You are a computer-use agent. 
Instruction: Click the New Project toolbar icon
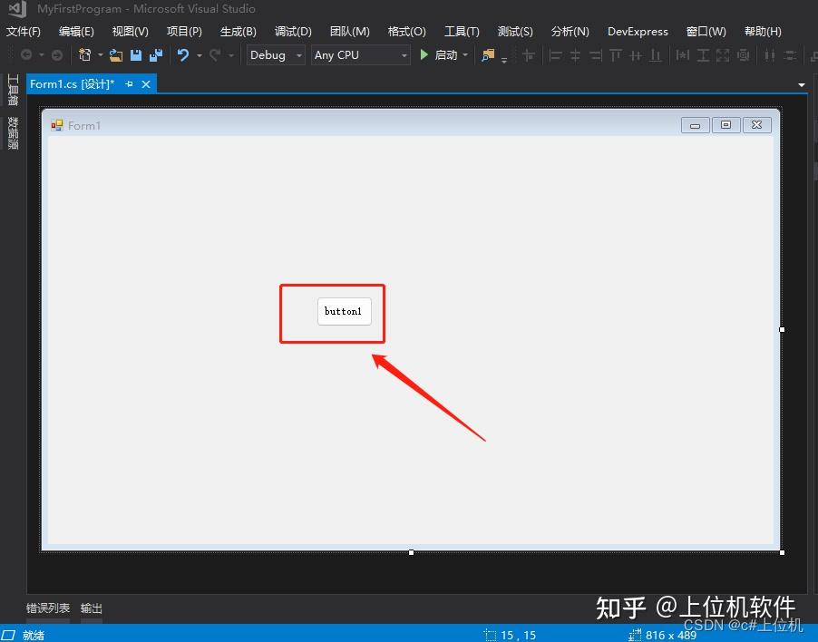point(84,54)
